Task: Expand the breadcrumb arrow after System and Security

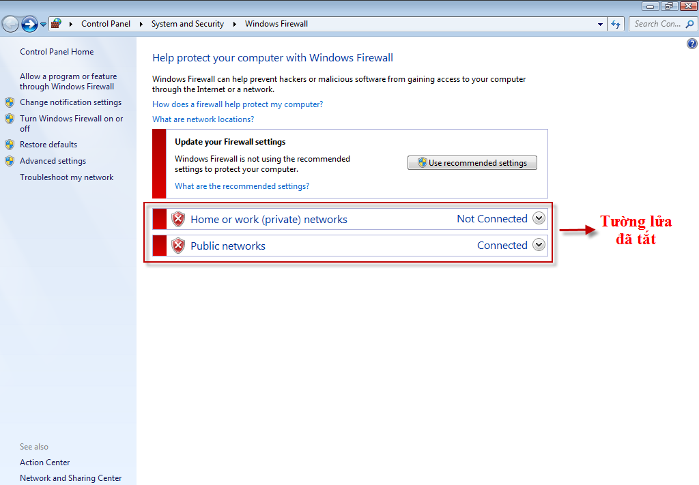Action: point(235,24)
